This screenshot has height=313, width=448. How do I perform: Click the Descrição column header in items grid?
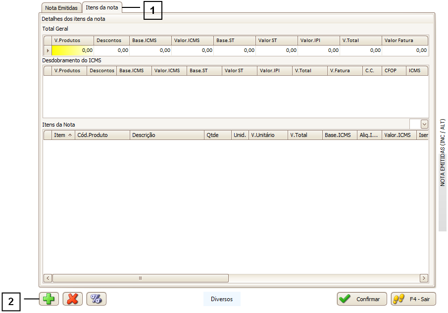coord(167,135)
